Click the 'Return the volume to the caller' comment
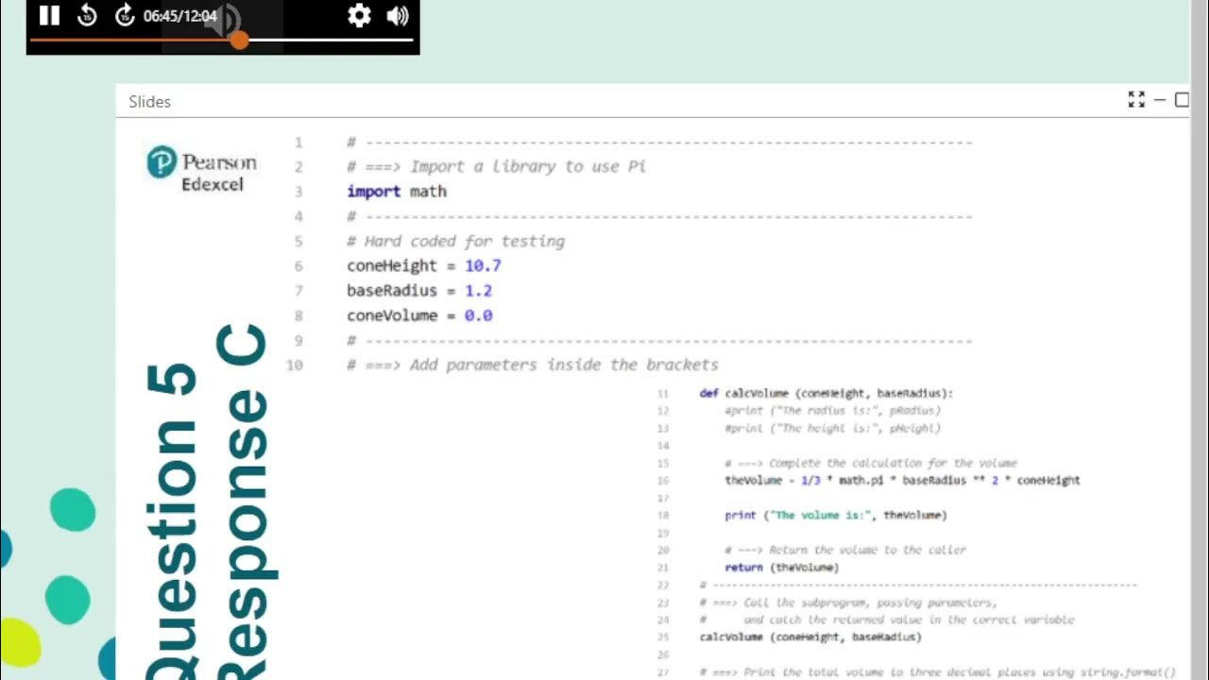The width and height of the screenshot is (1209, 680). (845, 550)
